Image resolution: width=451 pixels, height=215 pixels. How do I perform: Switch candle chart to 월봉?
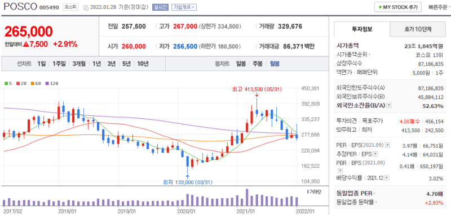click(x=275, y=64)
